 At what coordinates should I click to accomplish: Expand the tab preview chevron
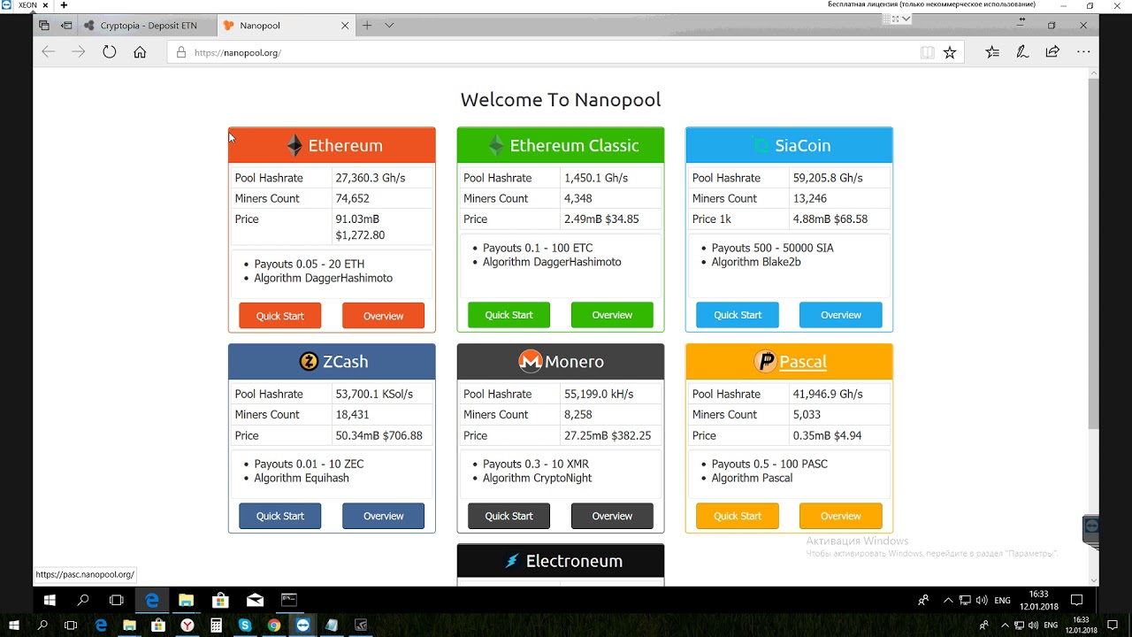389,26
